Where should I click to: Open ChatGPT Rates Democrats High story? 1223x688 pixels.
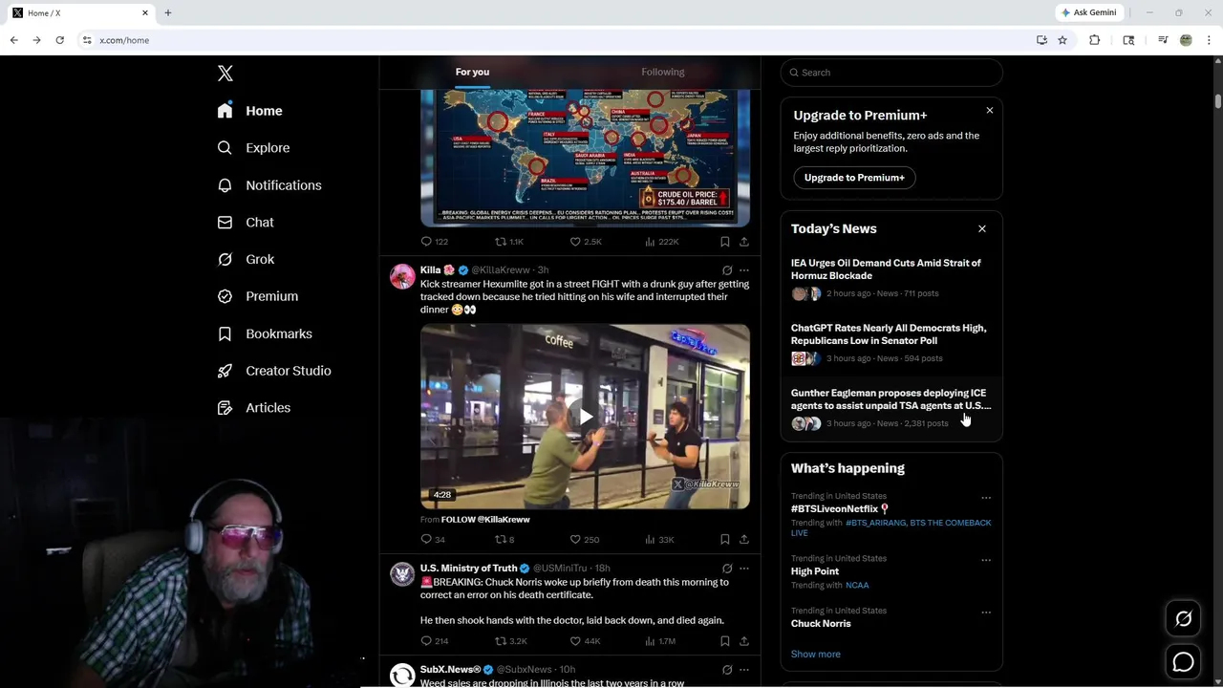coord(891,343)
